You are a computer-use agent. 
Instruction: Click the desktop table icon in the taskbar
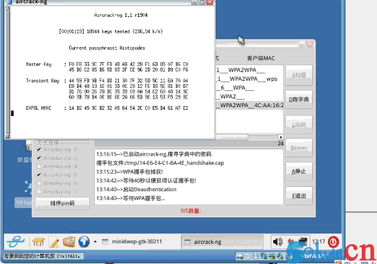click(38, 241)
